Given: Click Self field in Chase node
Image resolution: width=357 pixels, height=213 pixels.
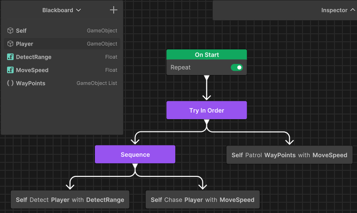Looking at the screenshot, I should coord(156,200).
